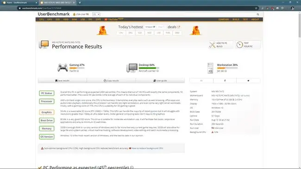Open USB in the navigation bar
Image resolution: width=301 pixels, height=169 pixels.
[x=82, y=19]
